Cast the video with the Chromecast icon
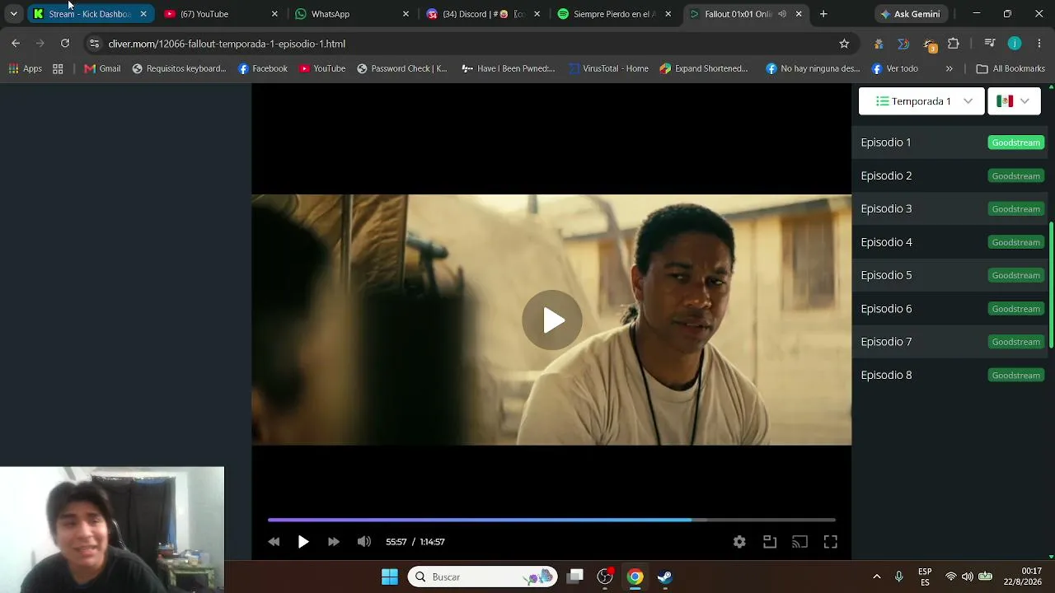This screenshot has height=593, width=1055. coord(799,542)
